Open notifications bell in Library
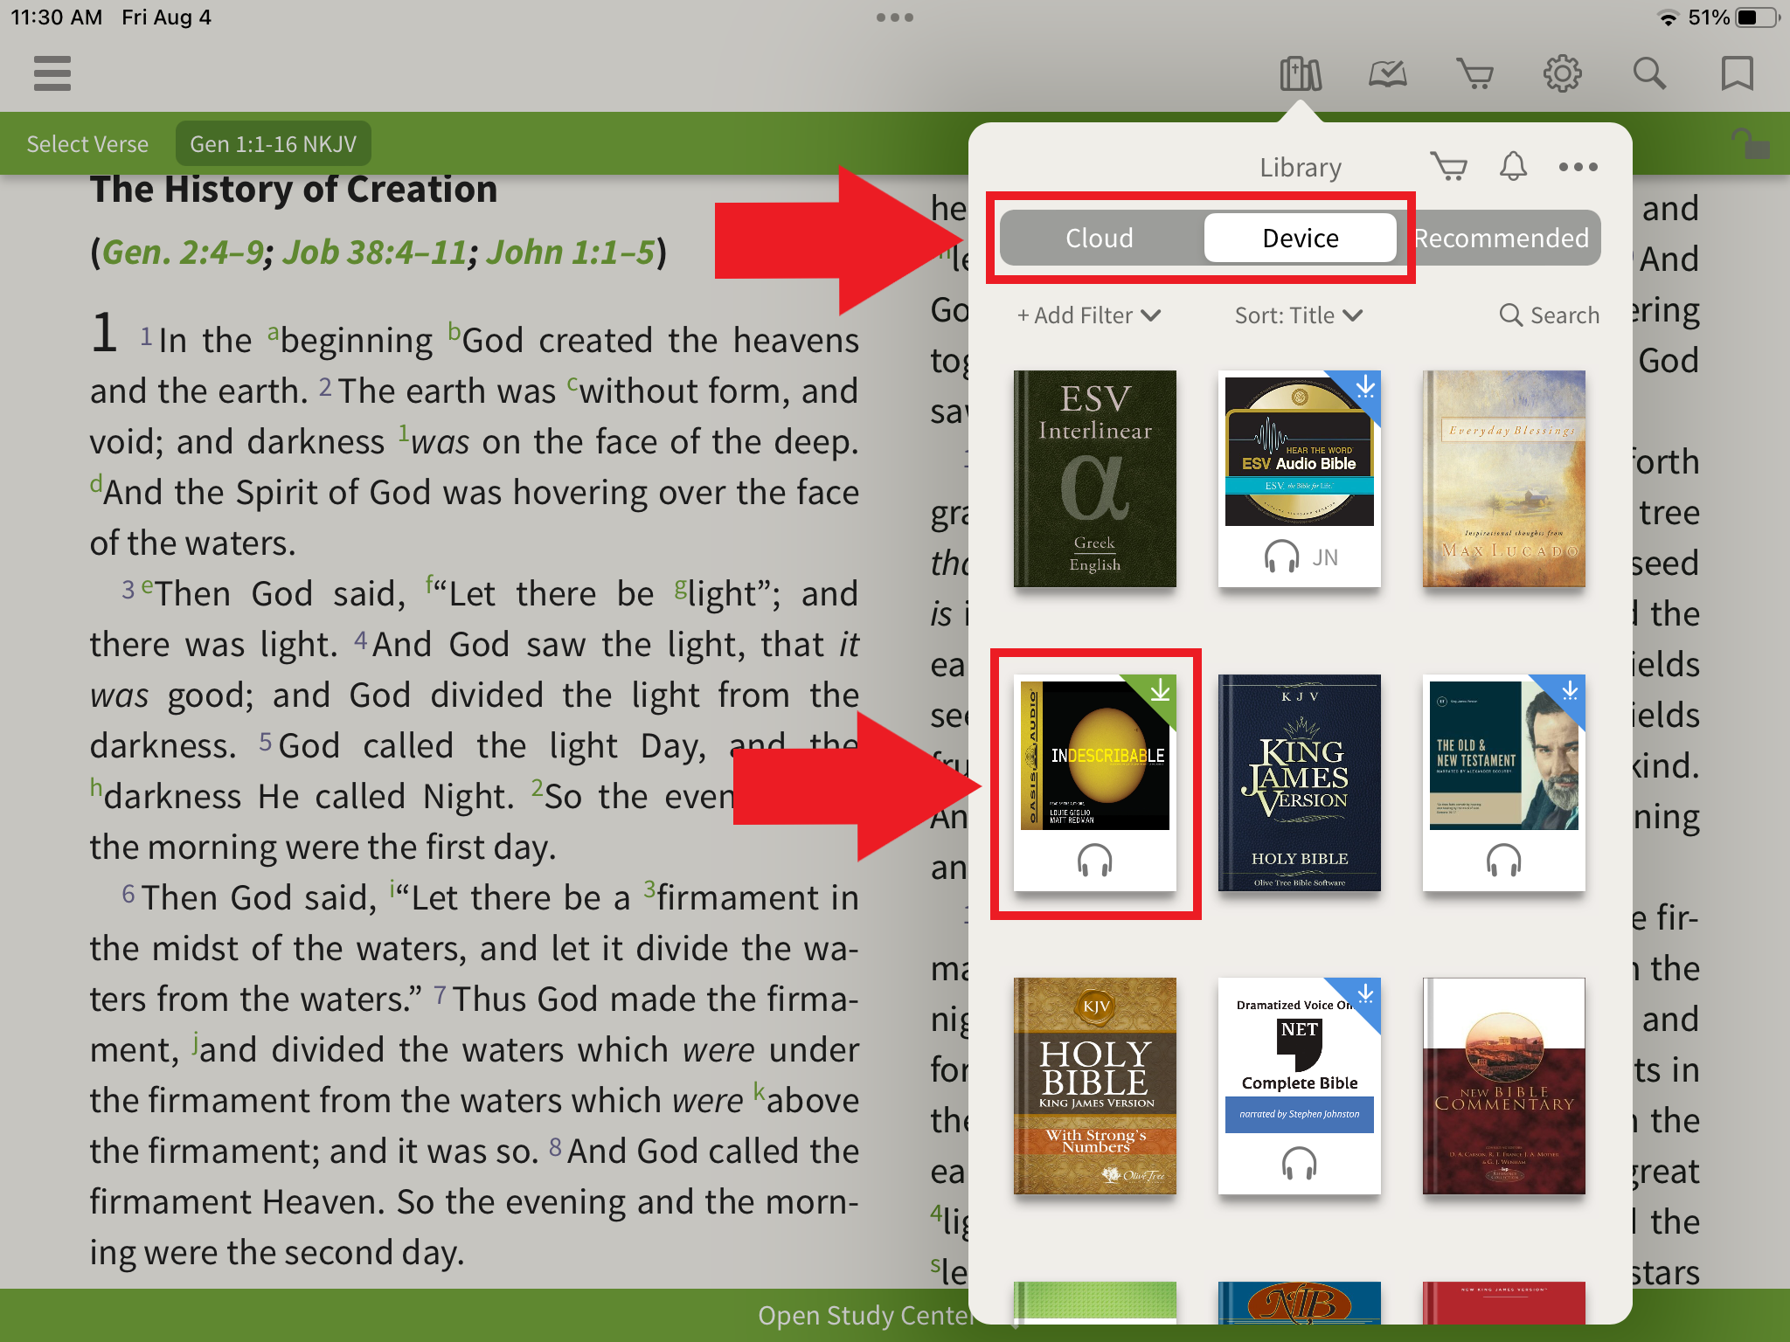1790x1342 pixels. tap(1514, 166)
